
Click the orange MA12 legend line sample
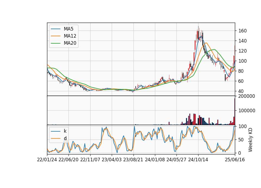(x=55, y=36)
